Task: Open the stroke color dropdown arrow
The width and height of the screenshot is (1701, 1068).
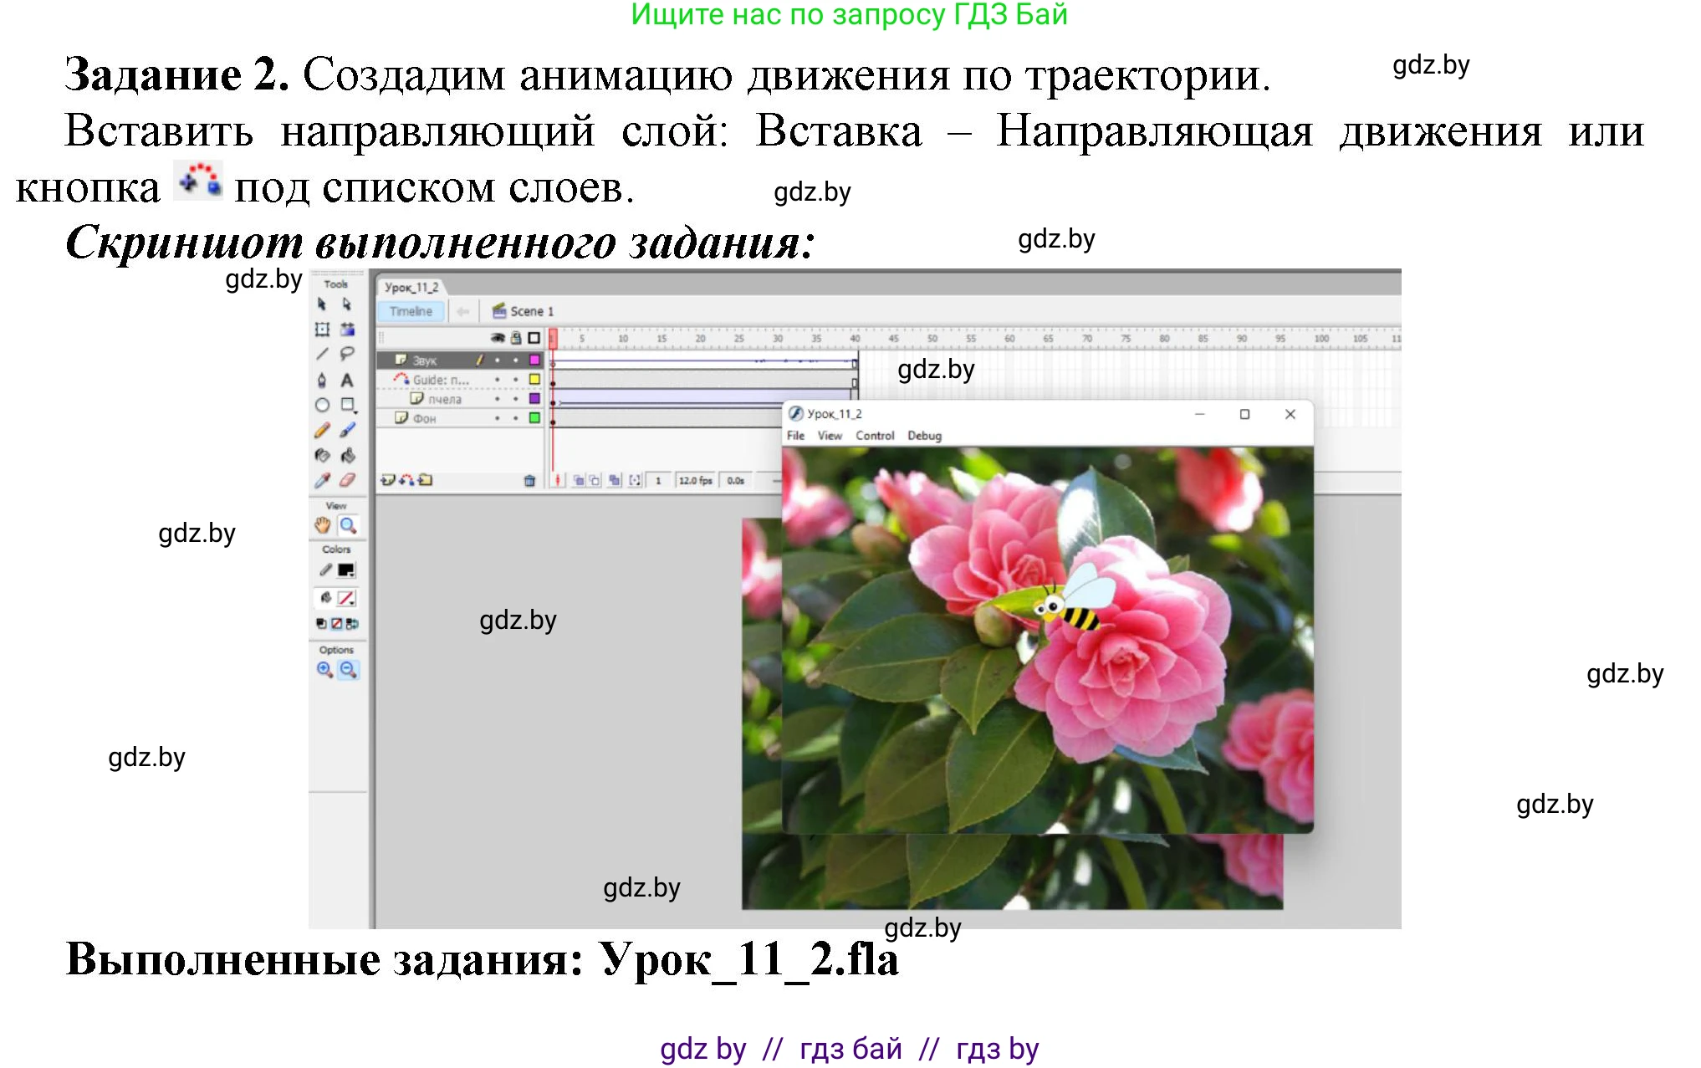Action: (352, 574)
